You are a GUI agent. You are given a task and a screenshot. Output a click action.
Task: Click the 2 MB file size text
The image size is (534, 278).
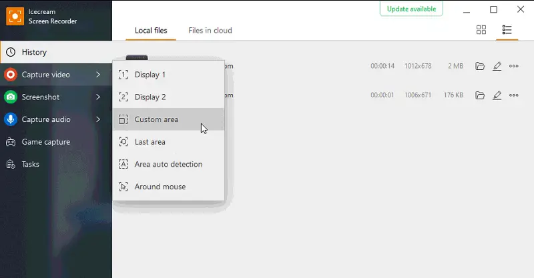click(456, 66)
